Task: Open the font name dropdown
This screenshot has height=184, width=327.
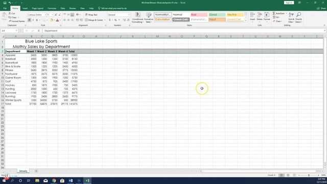Action: [x=45, y=15]
